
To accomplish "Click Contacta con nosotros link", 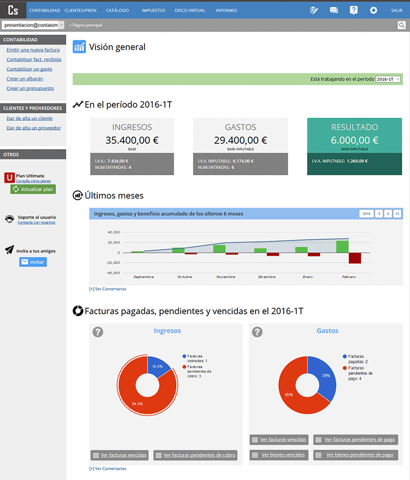I will pyautogui.click(x=37, y=223).
